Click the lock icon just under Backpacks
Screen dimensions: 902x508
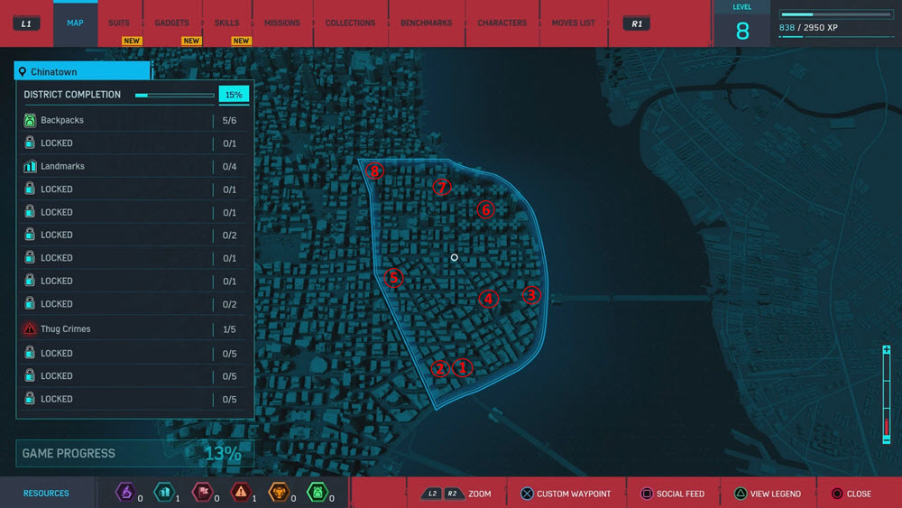30,143
